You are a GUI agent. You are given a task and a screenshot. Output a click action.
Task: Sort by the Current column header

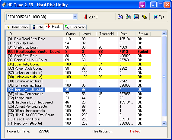click(71, 34)
